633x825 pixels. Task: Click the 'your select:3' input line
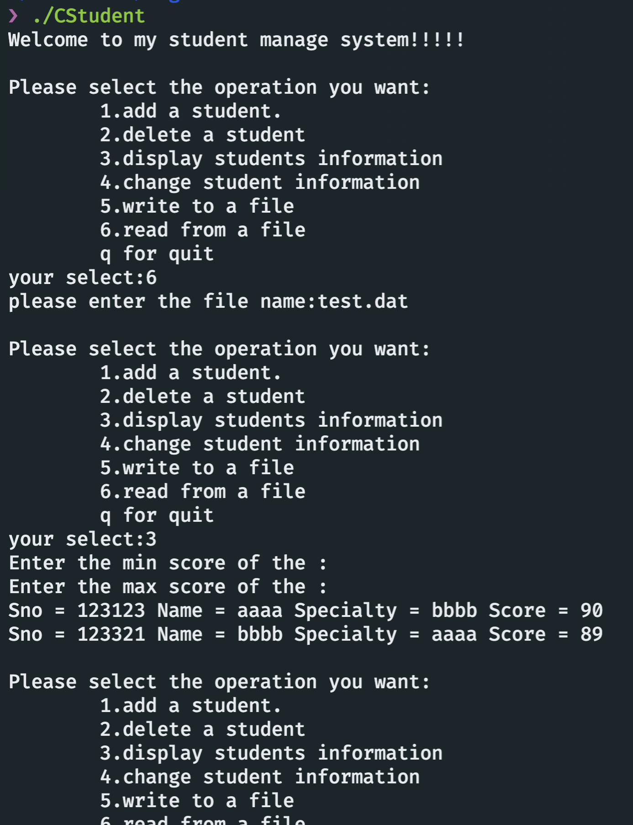83,539
